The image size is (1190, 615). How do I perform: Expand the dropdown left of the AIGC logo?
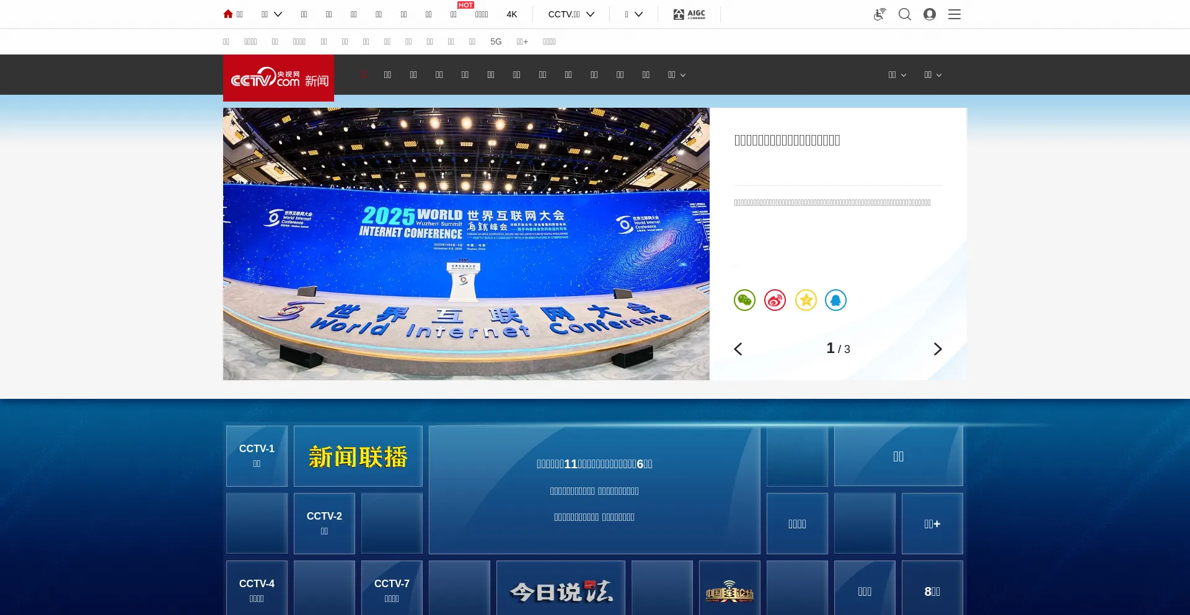[633, 14]
